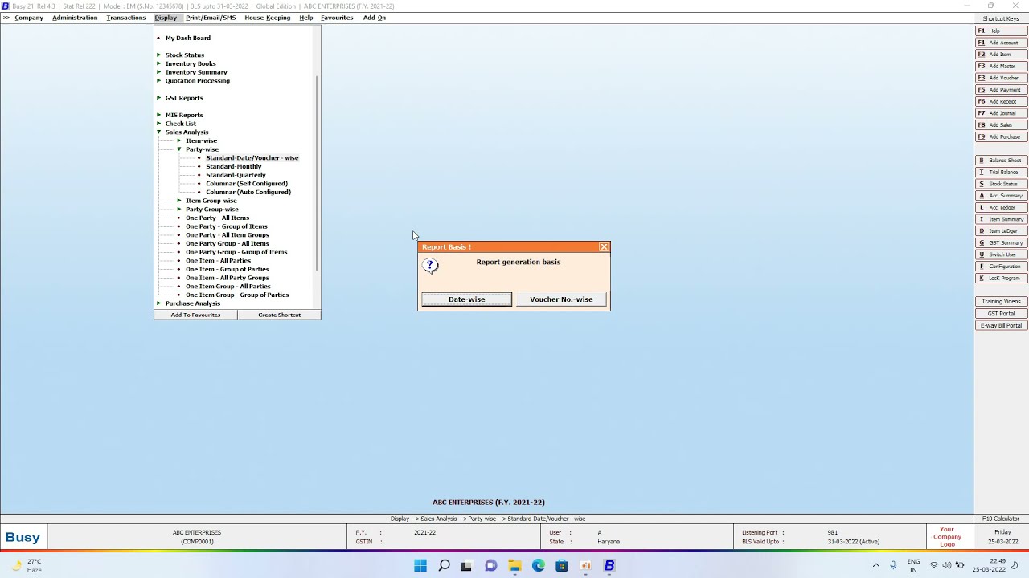The width and height of the screenshot is (1029, 578).
Task: Open the Wi-Fi network tray icon
Action: [x=934, y=565]
